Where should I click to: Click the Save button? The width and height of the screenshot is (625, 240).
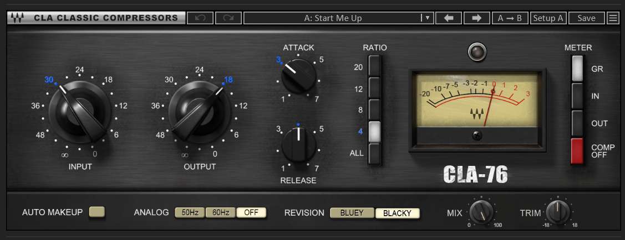(586, 18)
